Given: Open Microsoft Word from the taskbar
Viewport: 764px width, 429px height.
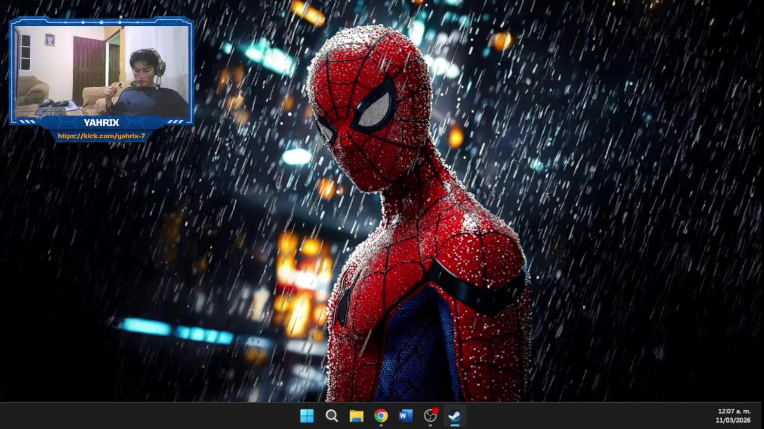Looking at the screenshot, I should click(406, 416).
